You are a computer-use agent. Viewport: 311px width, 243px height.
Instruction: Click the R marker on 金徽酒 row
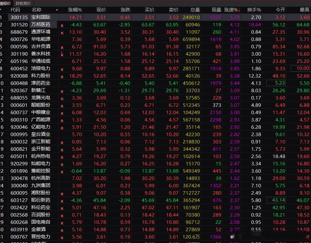62,231
